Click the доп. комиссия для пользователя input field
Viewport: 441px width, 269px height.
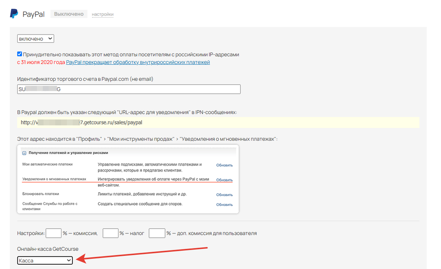pos(157,233)
